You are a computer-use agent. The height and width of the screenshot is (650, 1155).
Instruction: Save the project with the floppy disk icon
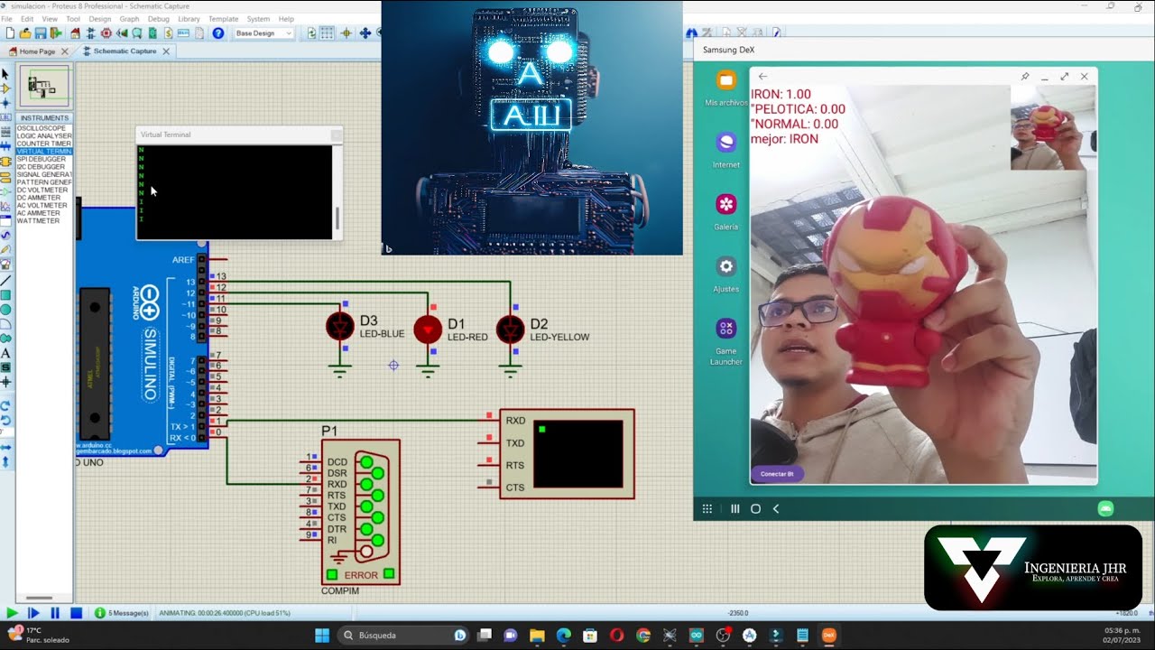tap(41, 33)
